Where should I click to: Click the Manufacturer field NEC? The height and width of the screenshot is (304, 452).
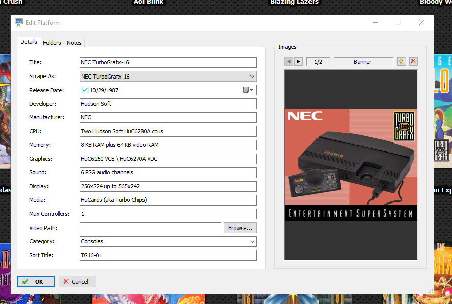click(x=168, y=117)
